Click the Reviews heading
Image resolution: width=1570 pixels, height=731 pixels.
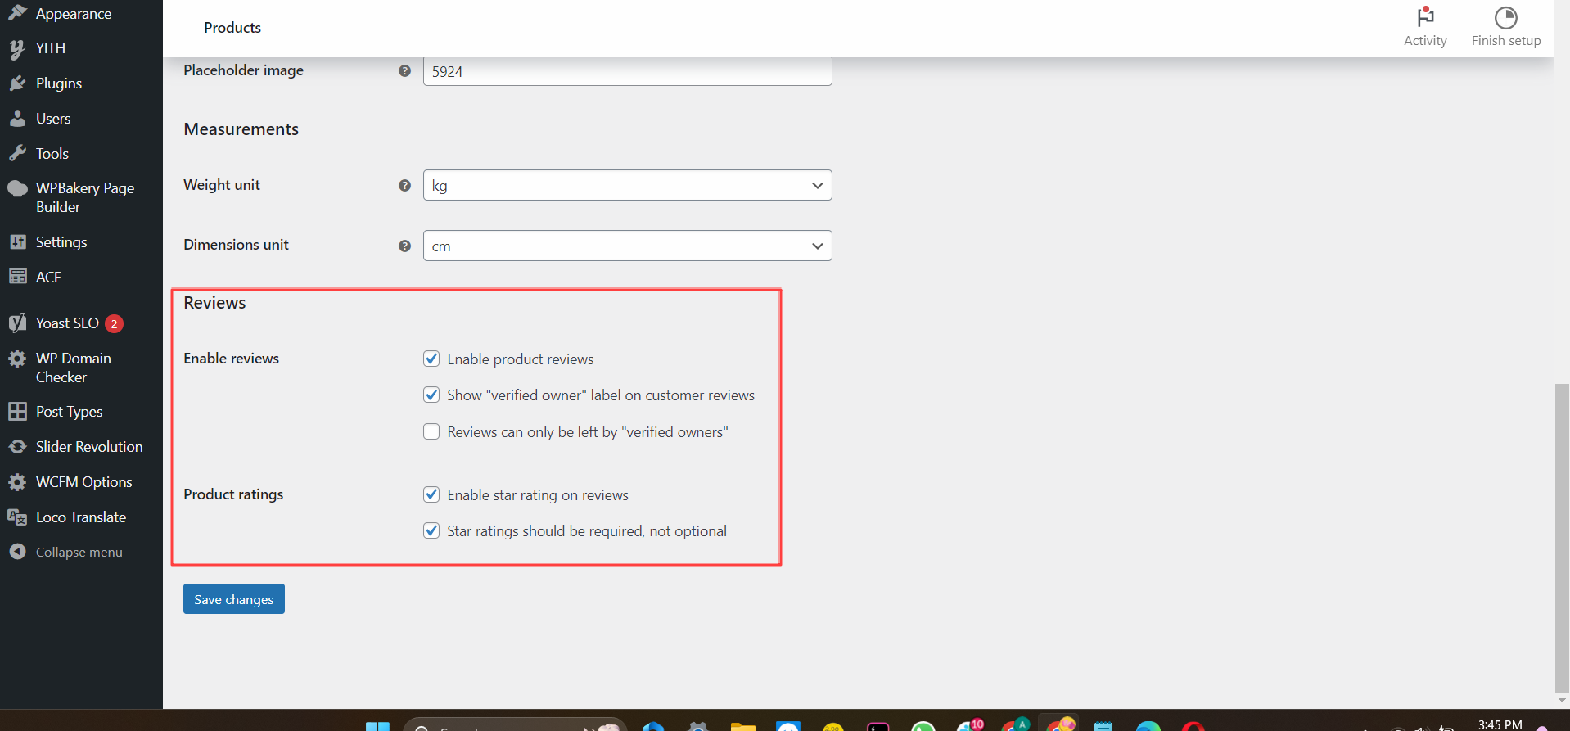point(214,303)
